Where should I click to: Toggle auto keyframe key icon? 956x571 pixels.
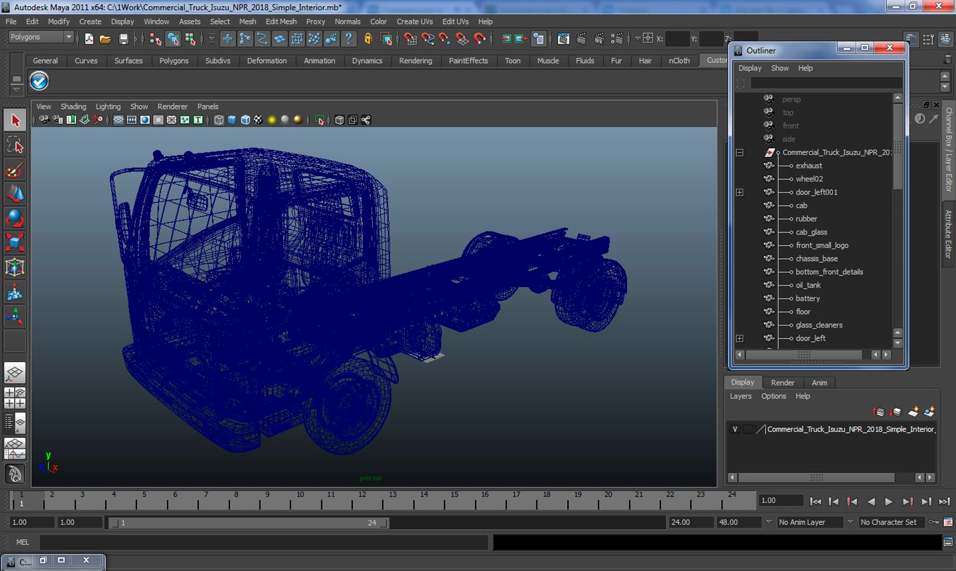coord(934,522)
